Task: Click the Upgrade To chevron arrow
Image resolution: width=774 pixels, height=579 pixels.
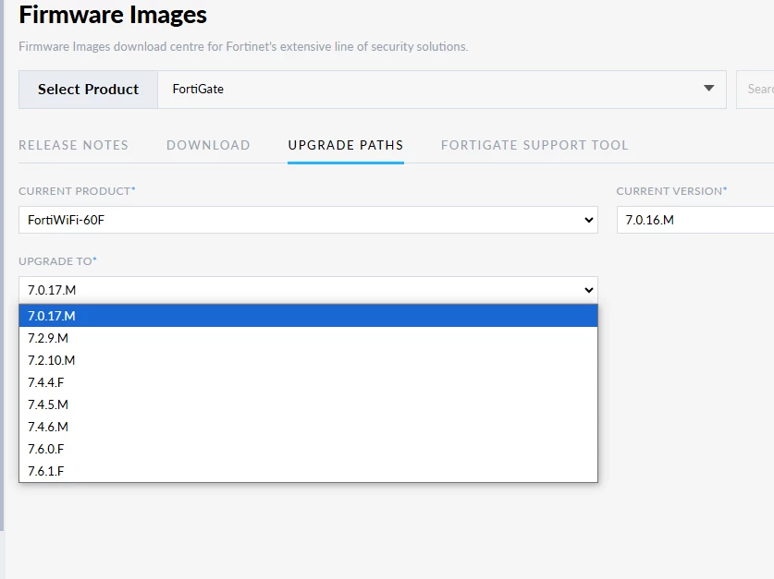Action: tap(588, 290)
